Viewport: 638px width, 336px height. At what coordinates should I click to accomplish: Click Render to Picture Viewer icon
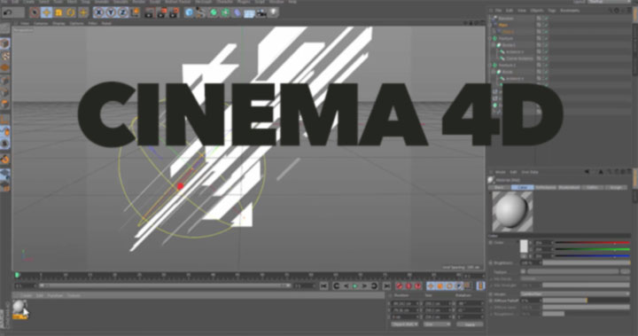161,12
